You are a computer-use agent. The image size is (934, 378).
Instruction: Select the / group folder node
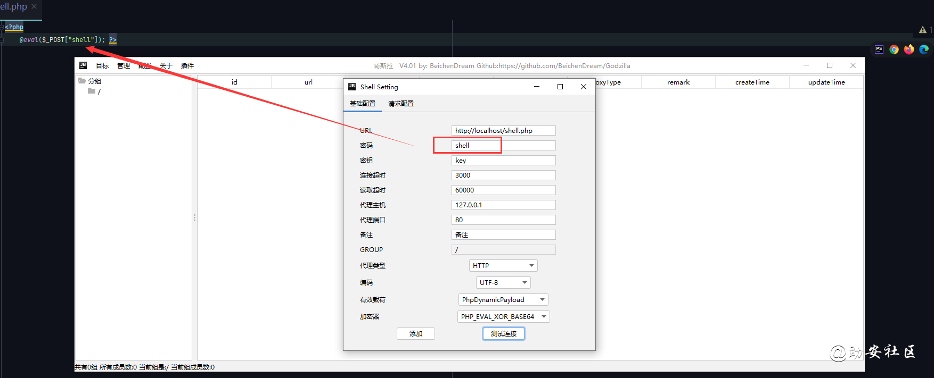pyautogui.click(x=94, y=91)
